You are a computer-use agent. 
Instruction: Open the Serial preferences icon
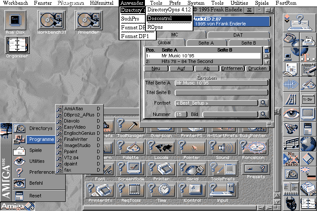pyautogui.click(x=192, y=169)
